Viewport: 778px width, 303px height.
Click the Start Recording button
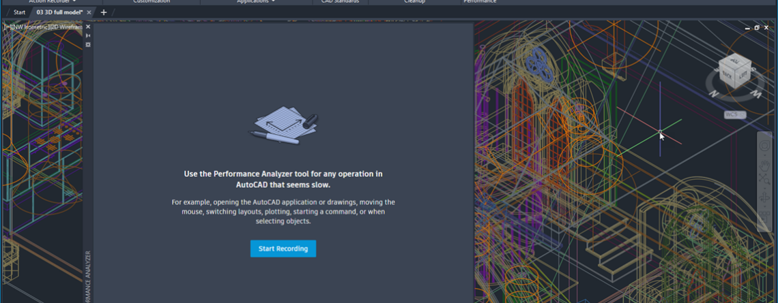coord(283,249)
